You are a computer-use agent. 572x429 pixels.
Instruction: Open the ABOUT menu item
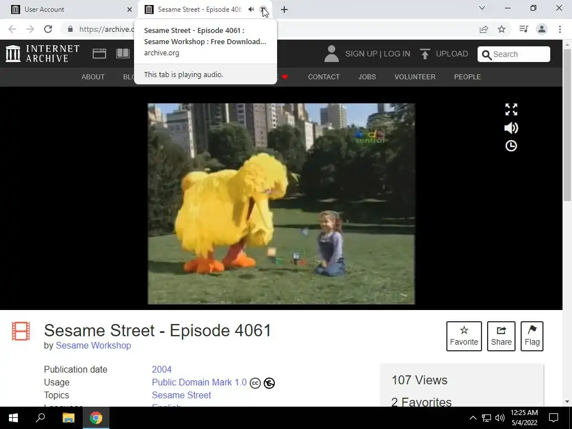point(93,77)
